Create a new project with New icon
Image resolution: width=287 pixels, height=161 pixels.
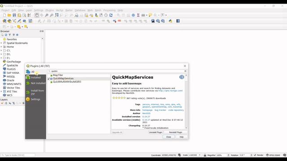click(4, 15)
